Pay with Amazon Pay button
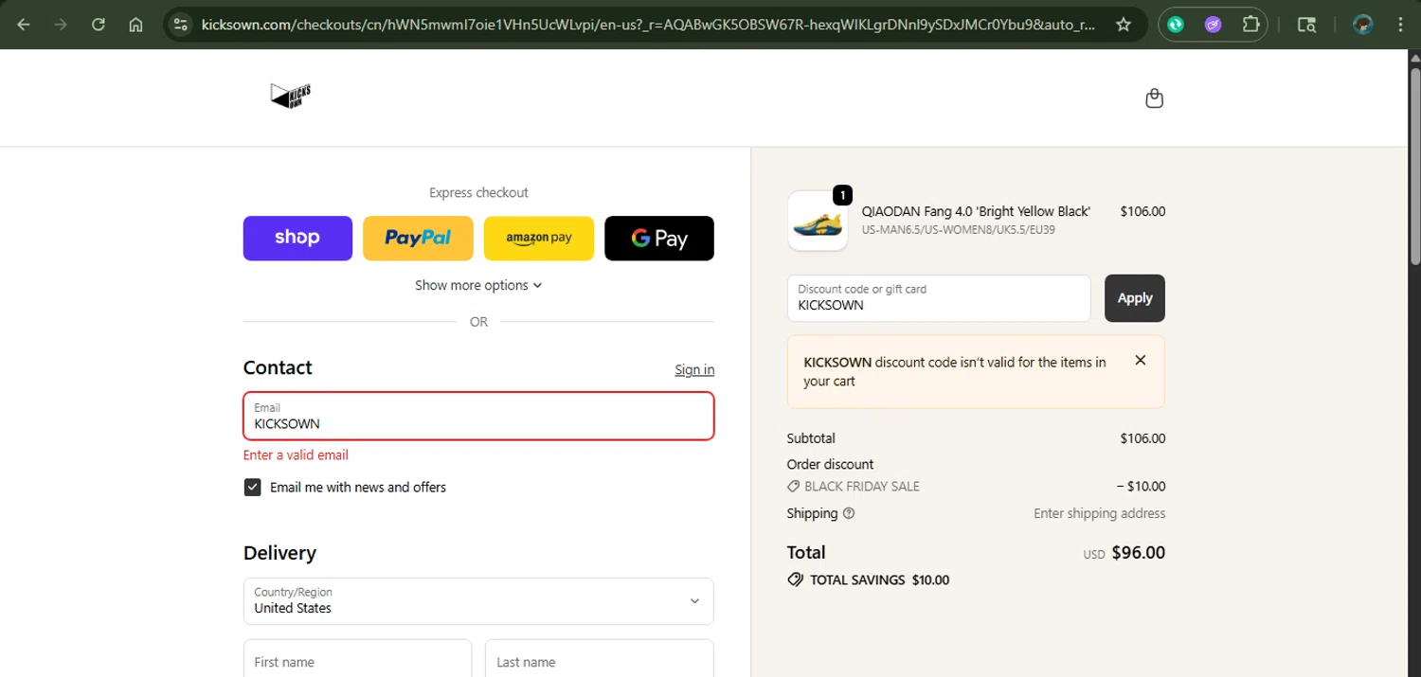Viewport: 1421px width, 677px height. 539,239
